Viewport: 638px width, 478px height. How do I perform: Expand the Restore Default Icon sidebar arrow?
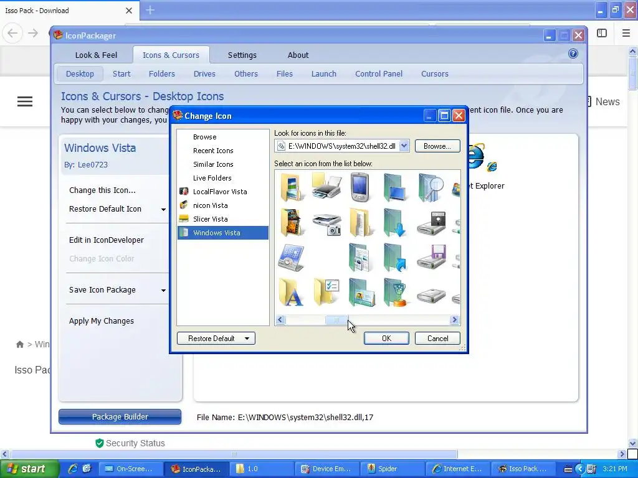tap(163, 209)
